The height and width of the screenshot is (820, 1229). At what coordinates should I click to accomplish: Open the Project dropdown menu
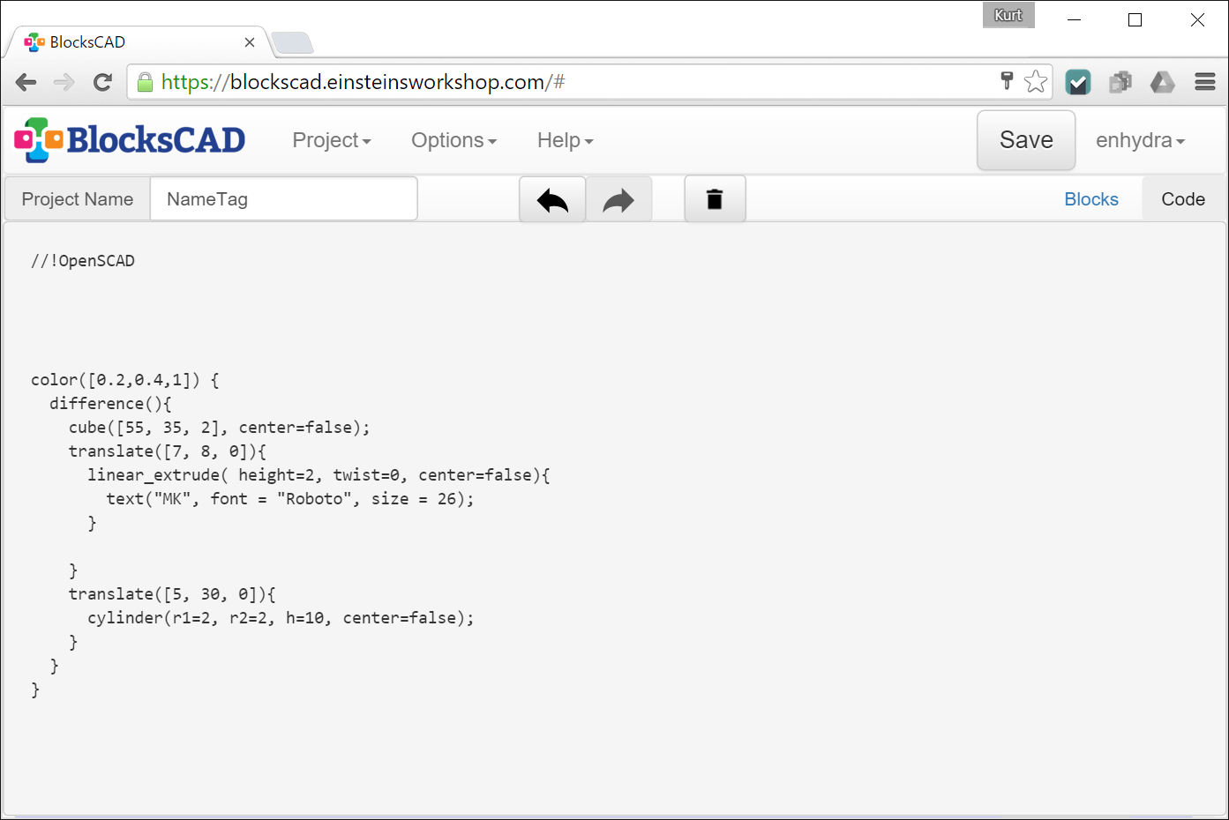tap(331, 139)
